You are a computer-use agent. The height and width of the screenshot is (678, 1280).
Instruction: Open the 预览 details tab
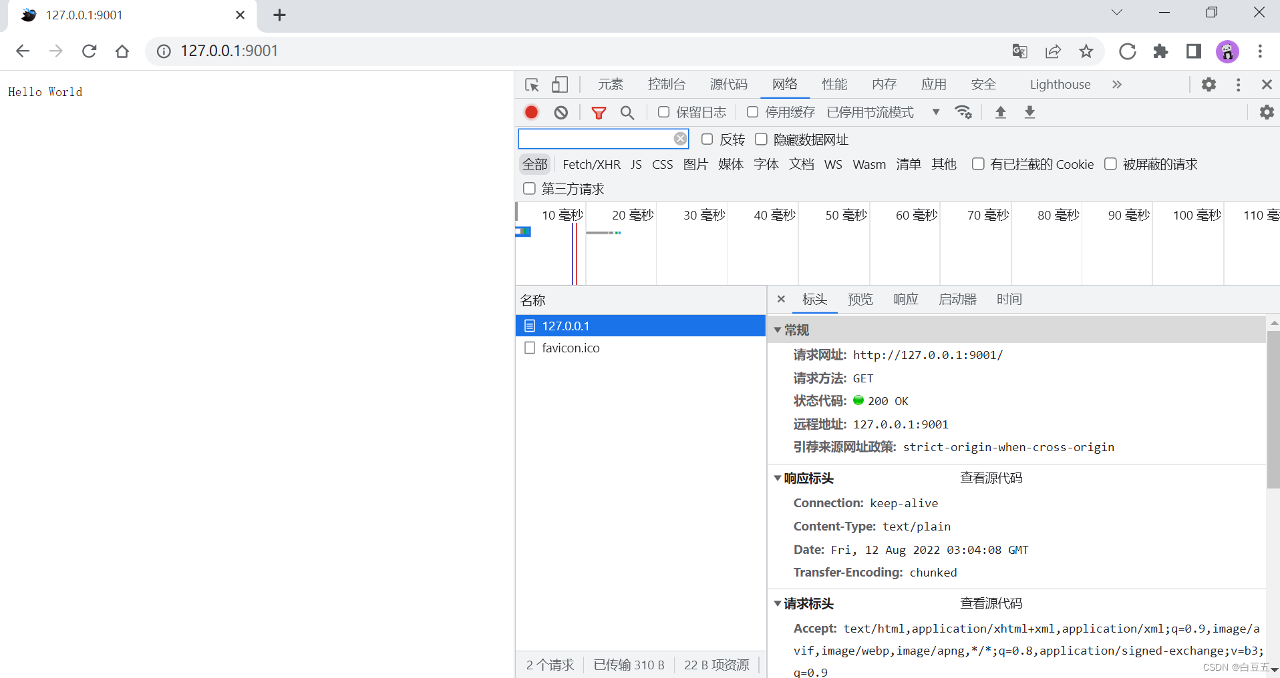860,299
